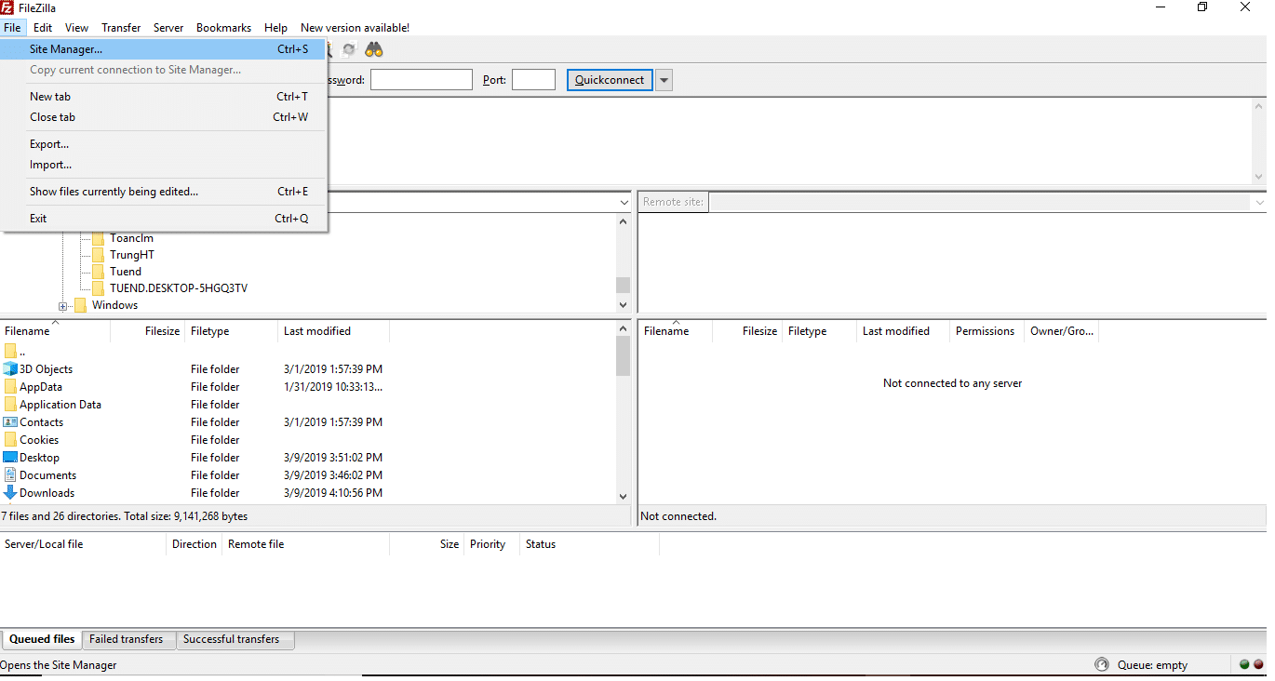
Task: Click the binoculars file search icon
Action: click(x=374, y=49)
